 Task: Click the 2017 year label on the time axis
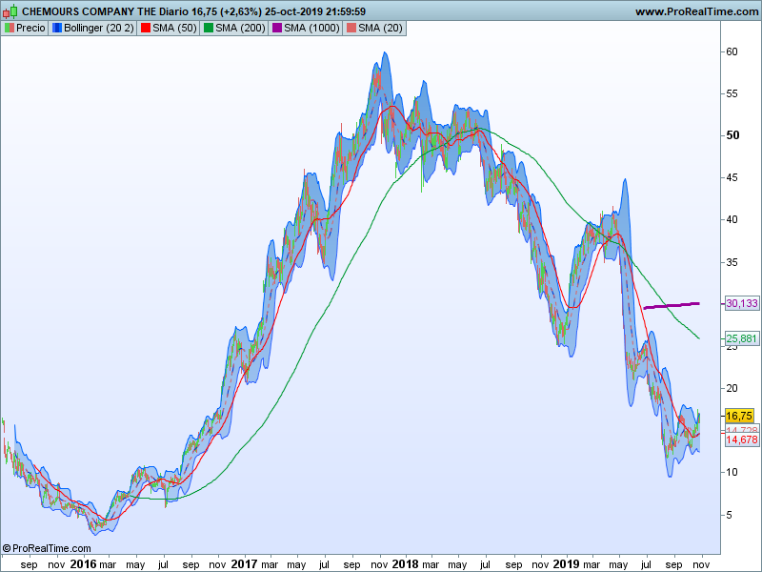pyautogui.click(x=244, y=563)
